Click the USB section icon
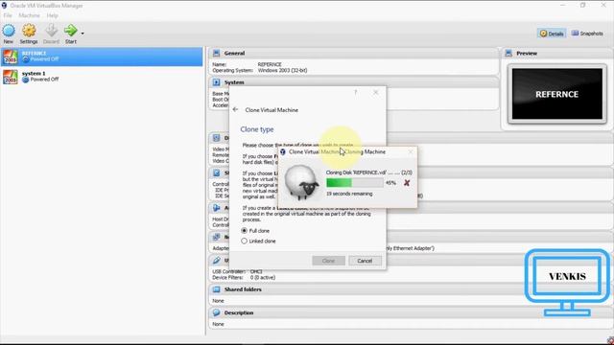The height and width of the screenshot is (345, 614). point(216,260)
